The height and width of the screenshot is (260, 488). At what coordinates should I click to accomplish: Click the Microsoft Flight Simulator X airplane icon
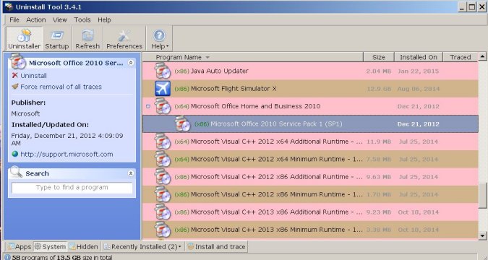click(x=163, y=89)
